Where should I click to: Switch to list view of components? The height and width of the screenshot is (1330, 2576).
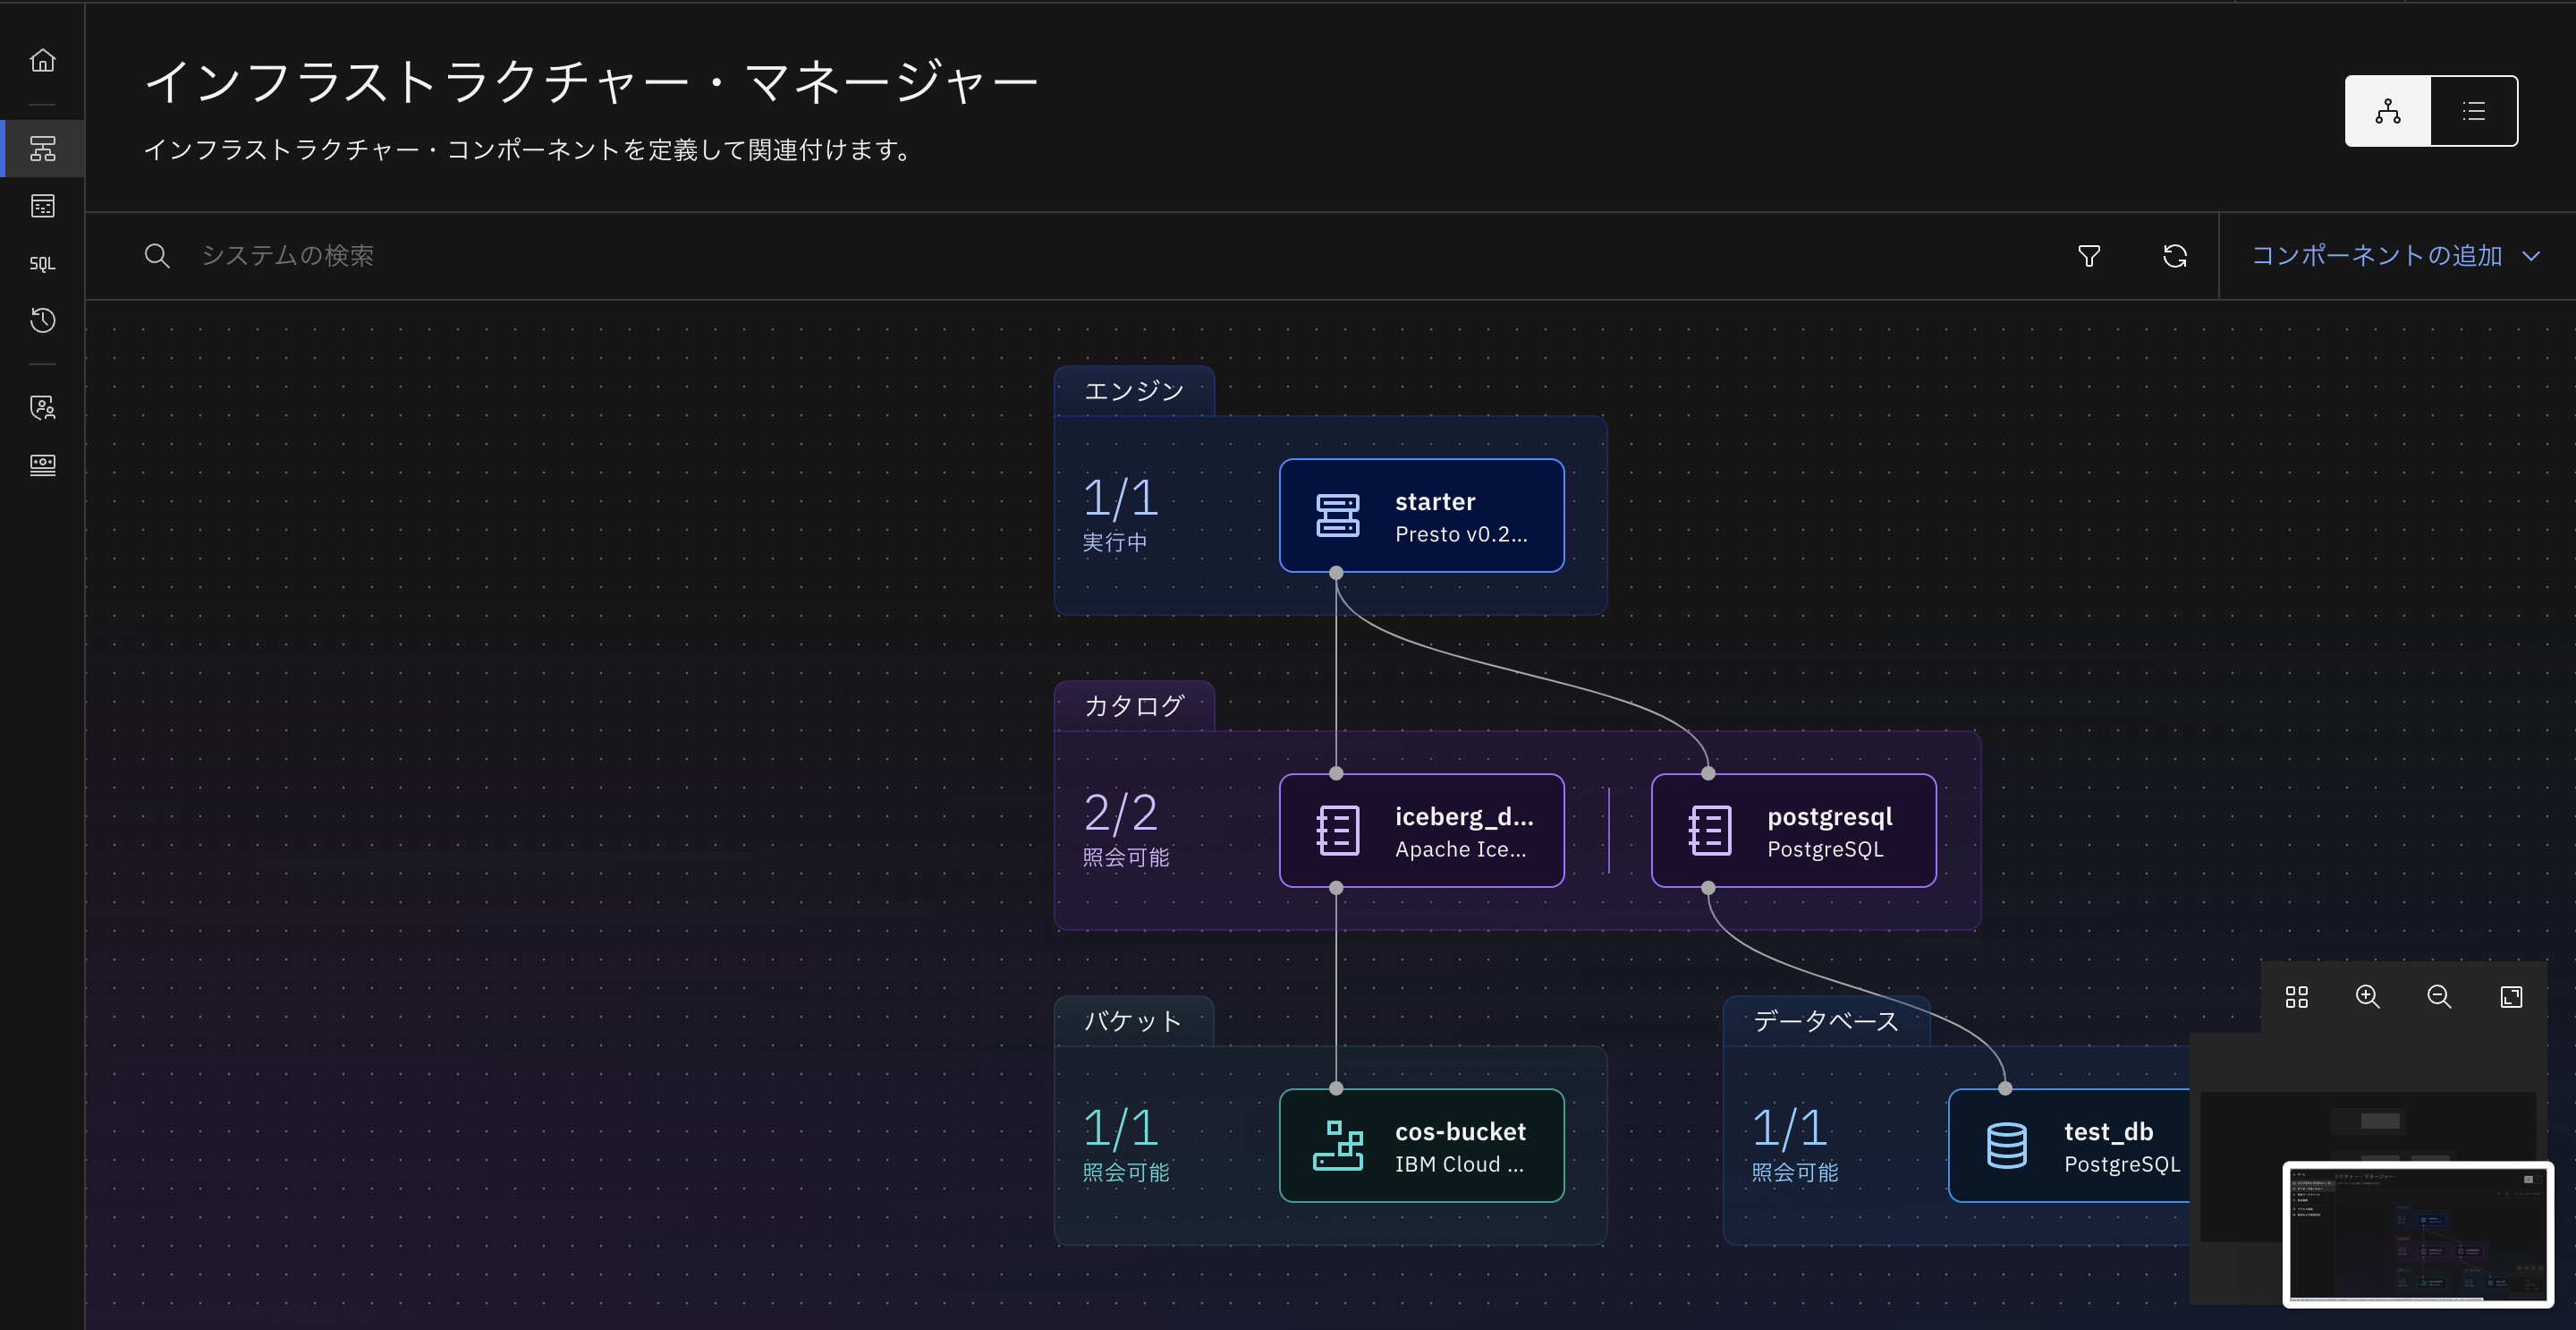[2474, 110]
